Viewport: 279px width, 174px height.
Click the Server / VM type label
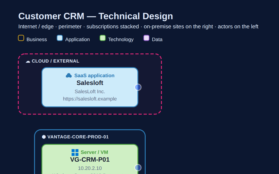(94, 152)
